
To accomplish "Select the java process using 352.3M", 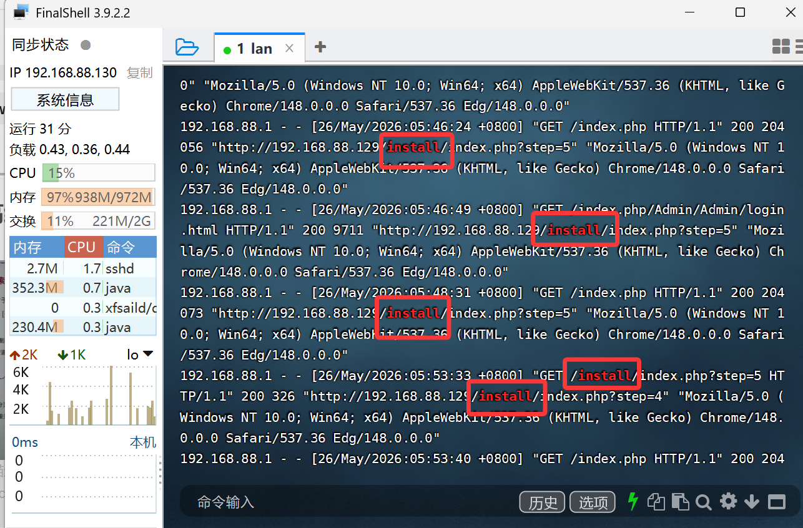I will pyautogui.click(x=83, y=288).
